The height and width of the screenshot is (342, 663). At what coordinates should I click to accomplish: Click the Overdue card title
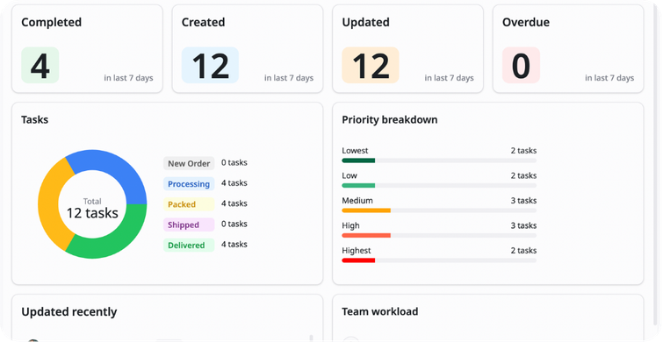tap(526, 23)
